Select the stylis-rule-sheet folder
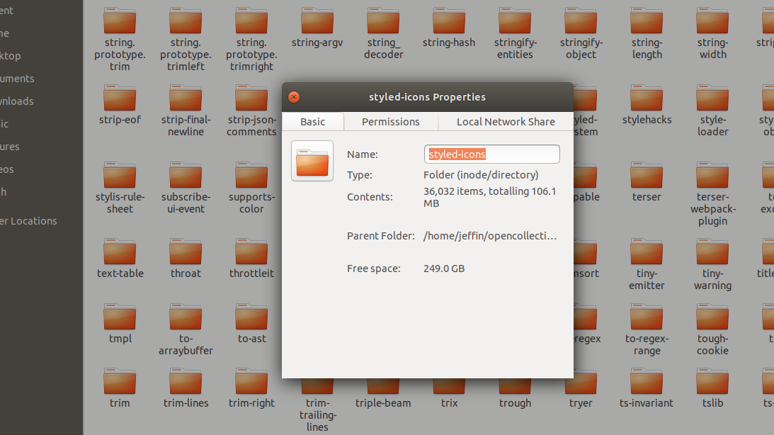This screenshot has height=435, width=774. pyautogui.click(x=120, y=188)
